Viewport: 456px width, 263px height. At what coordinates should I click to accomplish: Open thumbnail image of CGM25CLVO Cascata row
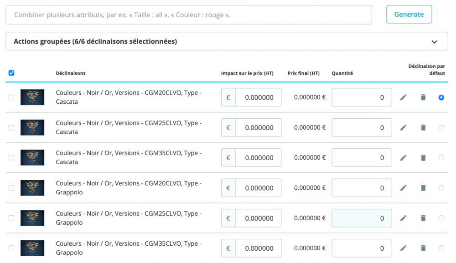pyautogui.click(x=32, y=127)
